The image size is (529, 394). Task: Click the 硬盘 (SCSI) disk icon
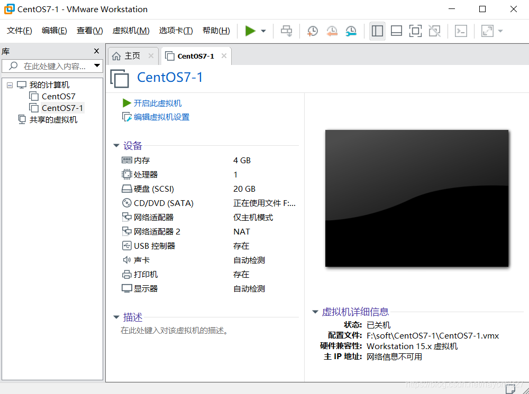[x=126, y=189]
